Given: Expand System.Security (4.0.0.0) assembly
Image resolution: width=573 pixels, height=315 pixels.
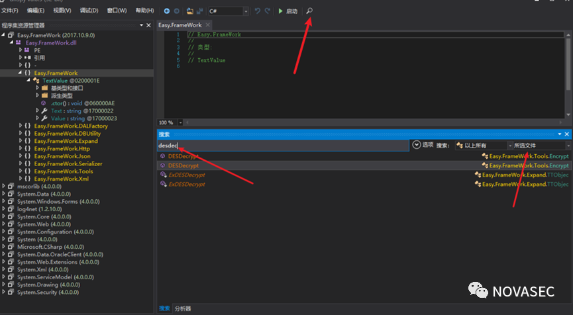Looking at the screenshot, I should 4,292.
